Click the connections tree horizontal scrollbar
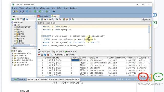 [23, 45]
